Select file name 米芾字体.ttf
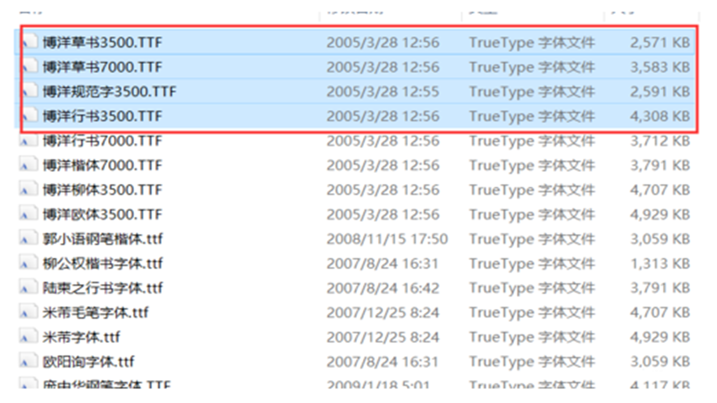 click(x=81, y=337)
